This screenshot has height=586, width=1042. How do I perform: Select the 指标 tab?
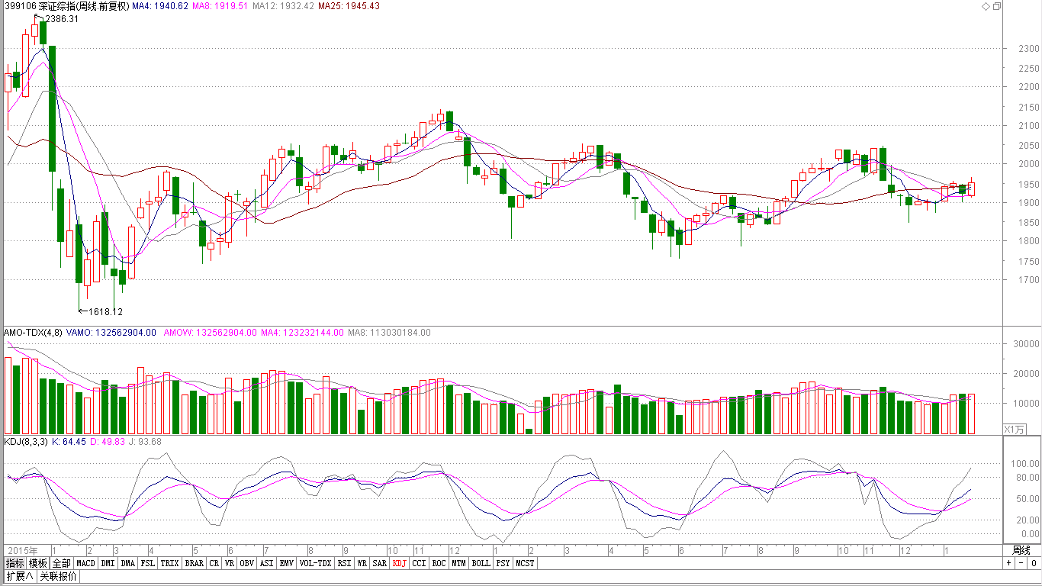(14, 563)
